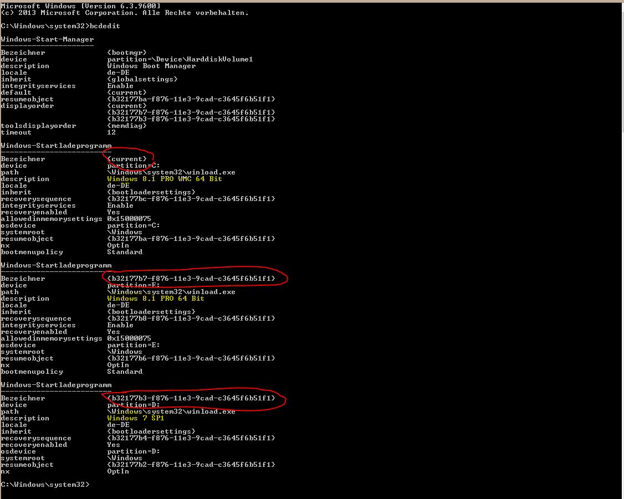Image resolution: width=624 pixels, height=499 pixels.
Task: Click the b32177b7 GUID listed under displayorder
Action: (x=191, y=112)
